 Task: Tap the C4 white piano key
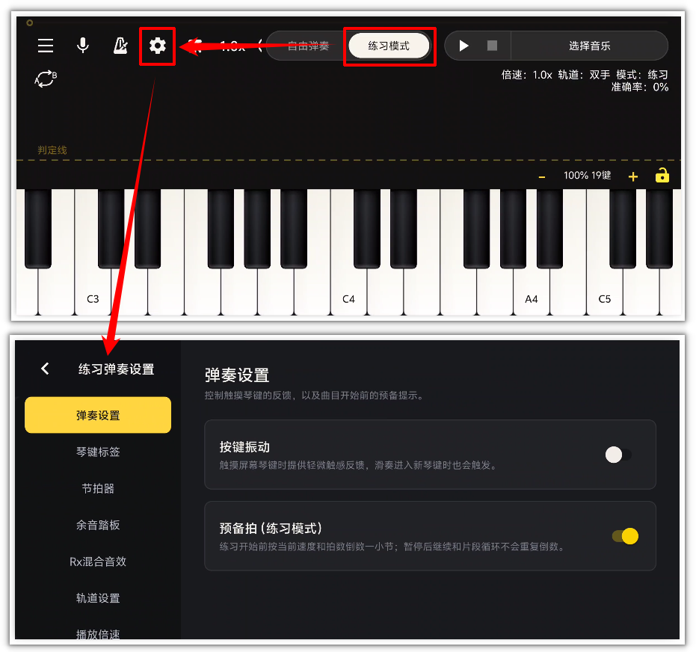coord(348,293)
